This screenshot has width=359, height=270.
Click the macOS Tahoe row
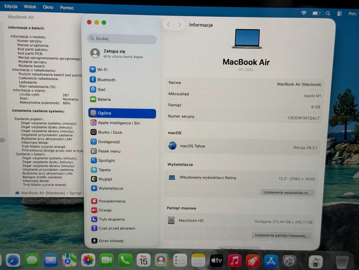click(x=242, y=146)
